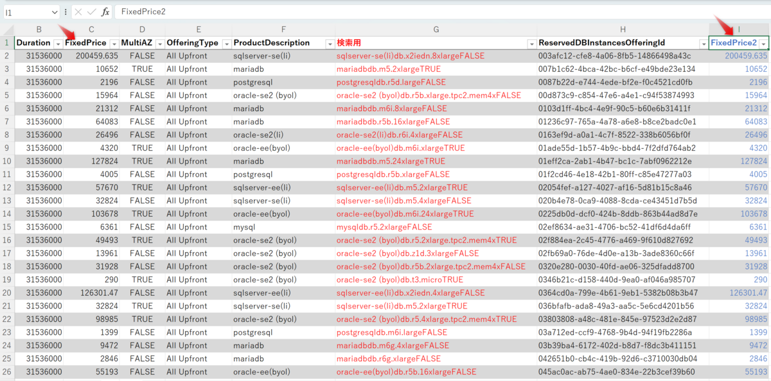Select row 15 header

point(7,227)
